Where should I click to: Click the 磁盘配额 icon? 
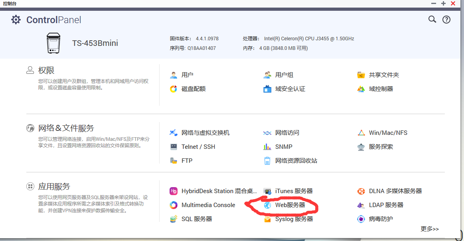(x=174, y=89)
